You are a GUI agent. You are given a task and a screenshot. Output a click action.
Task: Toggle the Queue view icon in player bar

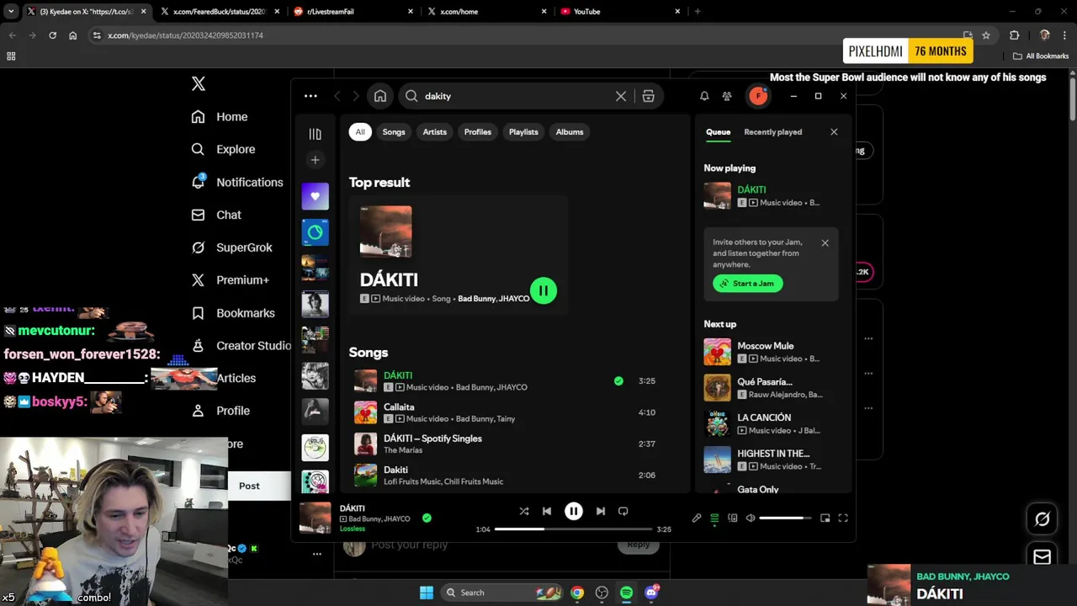pyautogui.click(x=714, y=518)
